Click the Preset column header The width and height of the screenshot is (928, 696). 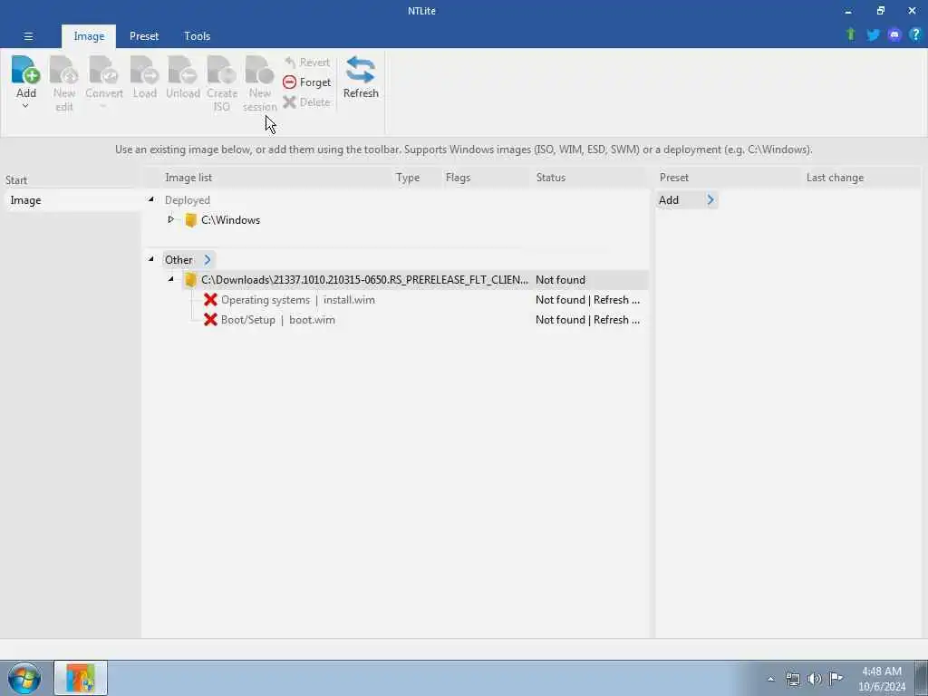pyautogui.click(x=674, y=178)
